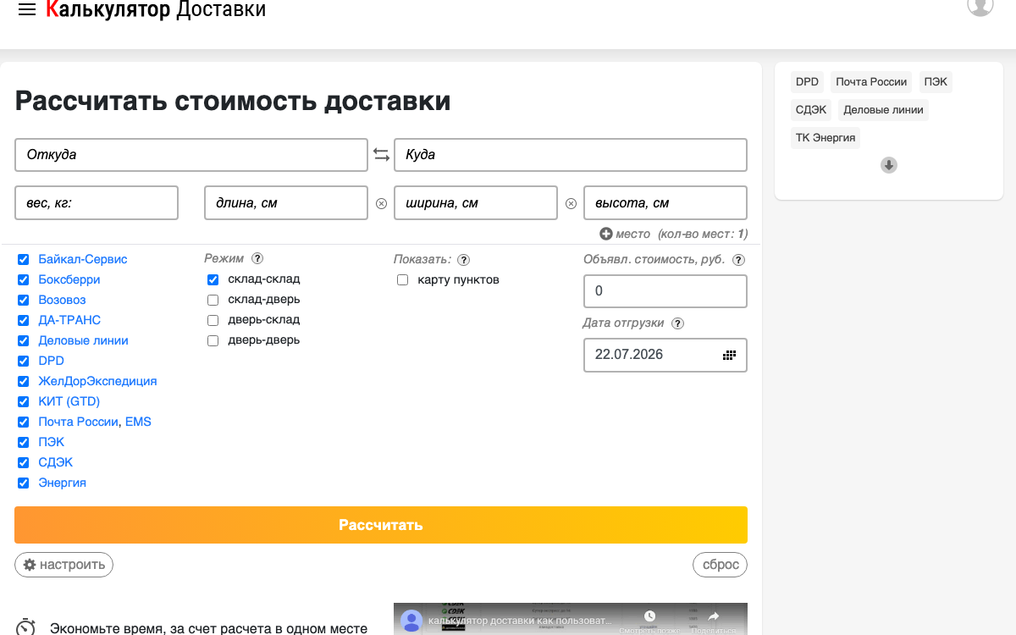Add another package with plus icon
The image size is (1016, 635).
(x=605, y=234)
